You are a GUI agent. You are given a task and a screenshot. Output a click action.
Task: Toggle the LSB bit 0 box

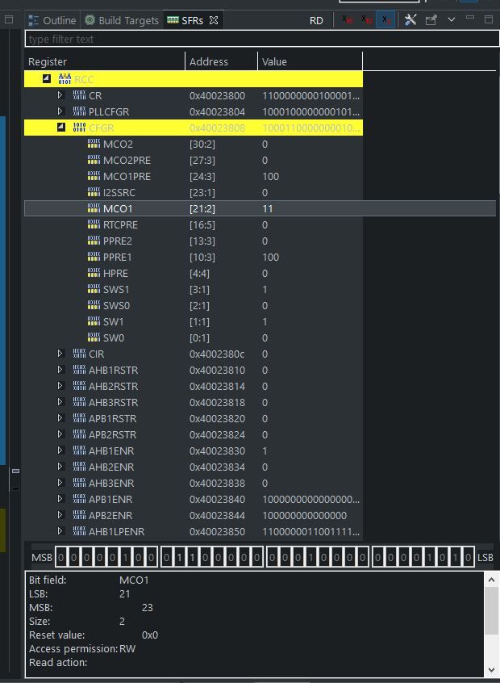point(468,557)
